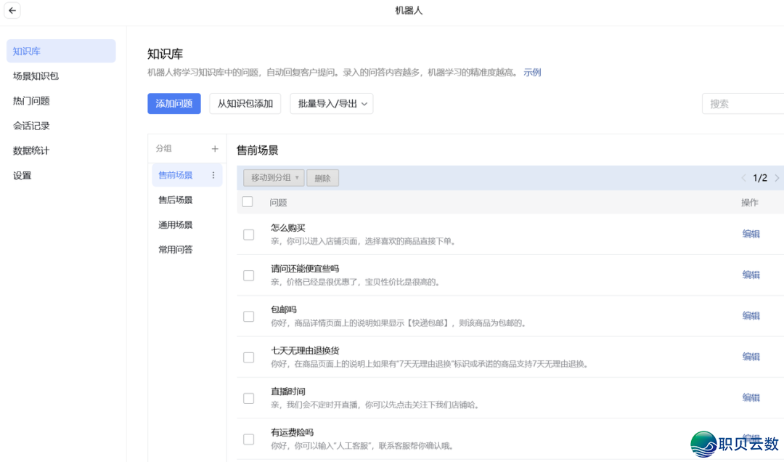Viewport: 784px width, 462px height.
Task: Click the 添加问题 button
Action: tap(173, 103)
